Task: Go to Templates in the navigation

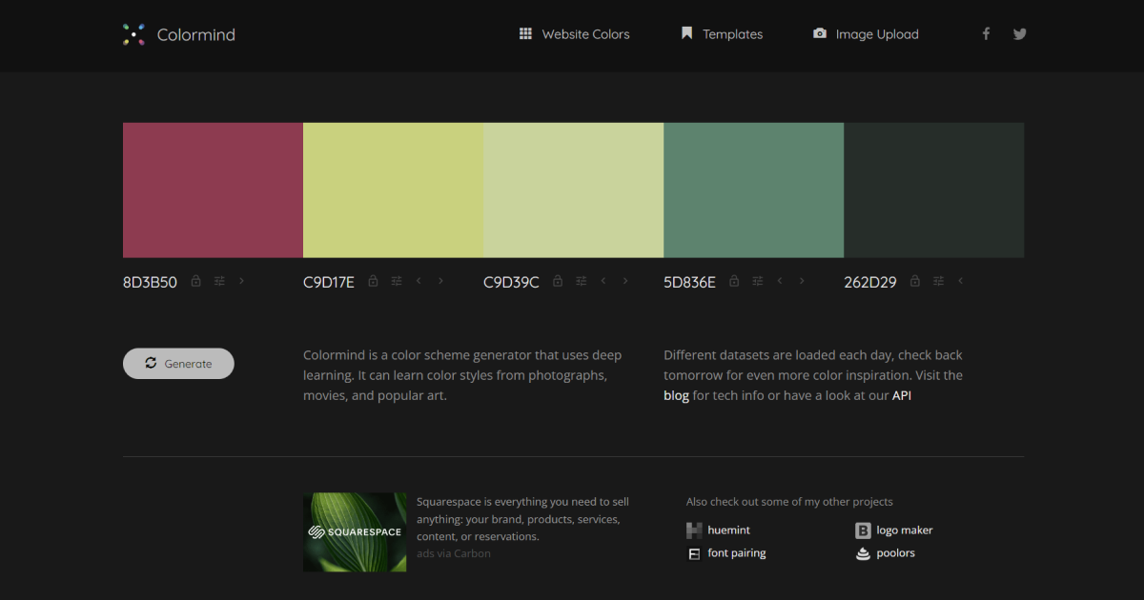Action: 722,34
